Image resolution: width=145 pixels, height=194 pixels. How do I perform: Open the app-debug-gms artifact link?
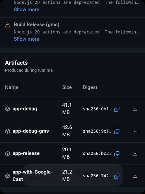point(31,131)
